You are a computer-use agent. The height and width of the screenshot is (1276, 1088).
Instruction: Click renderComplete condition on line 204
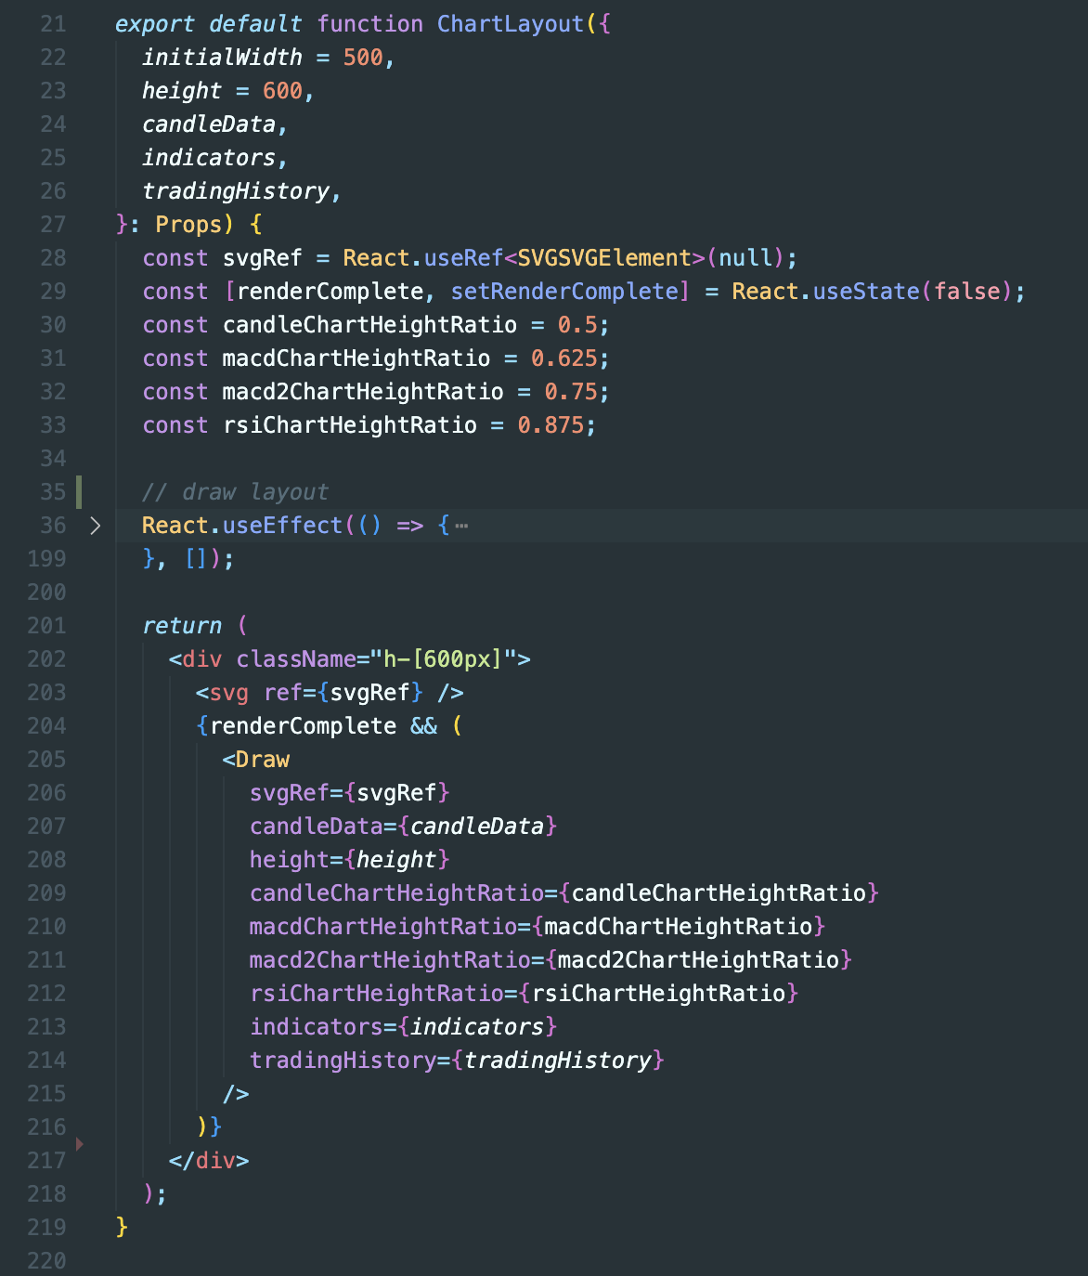point(303,726)
